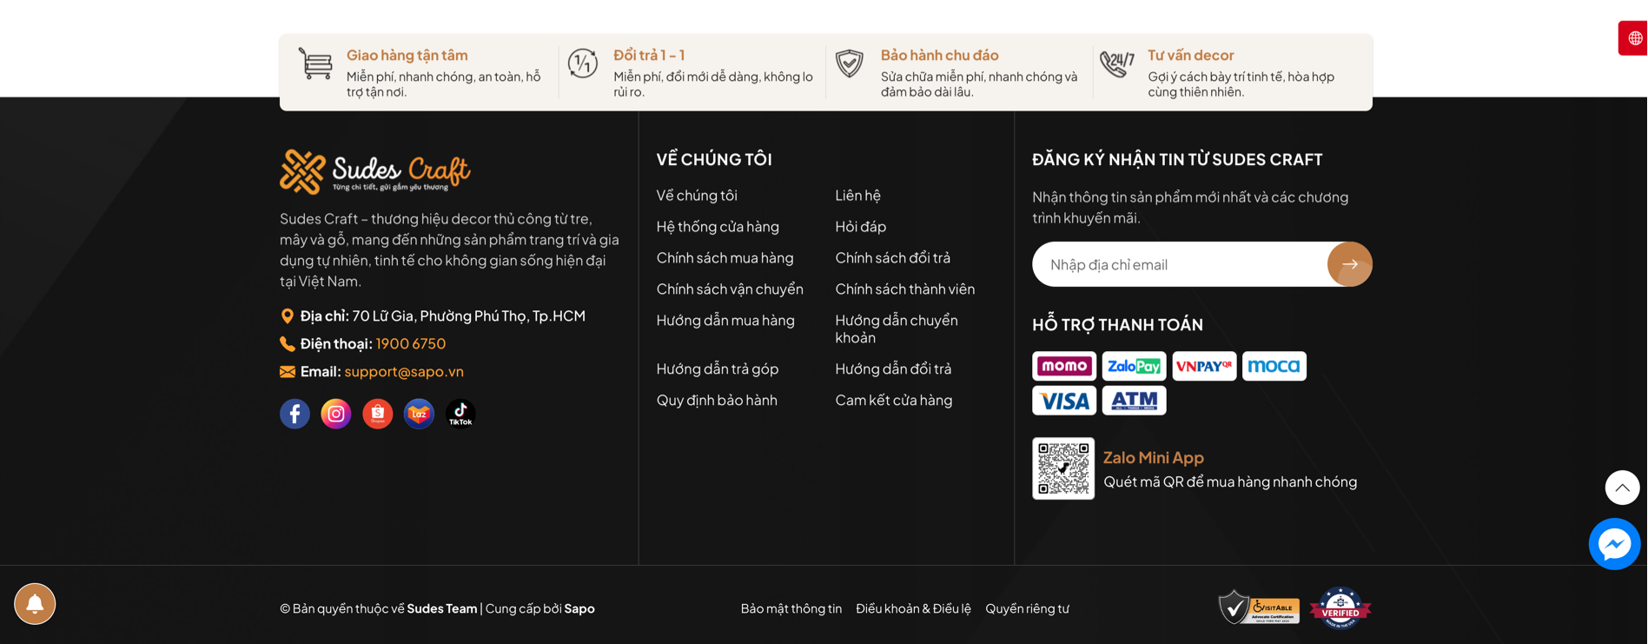Click the red globe language icon
The height and width of the screenshot is (644, 1648).
[x=1633, y=38]
